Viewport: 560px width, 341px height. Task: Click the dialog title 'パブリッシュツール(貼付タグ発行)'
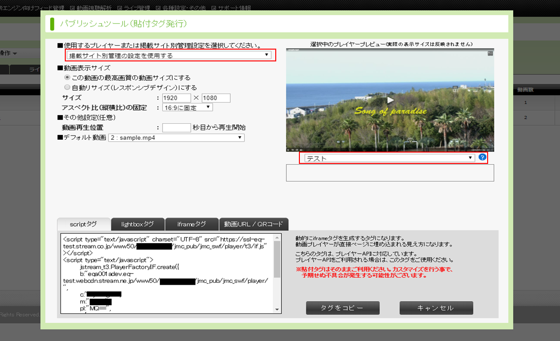coord(123,24)
